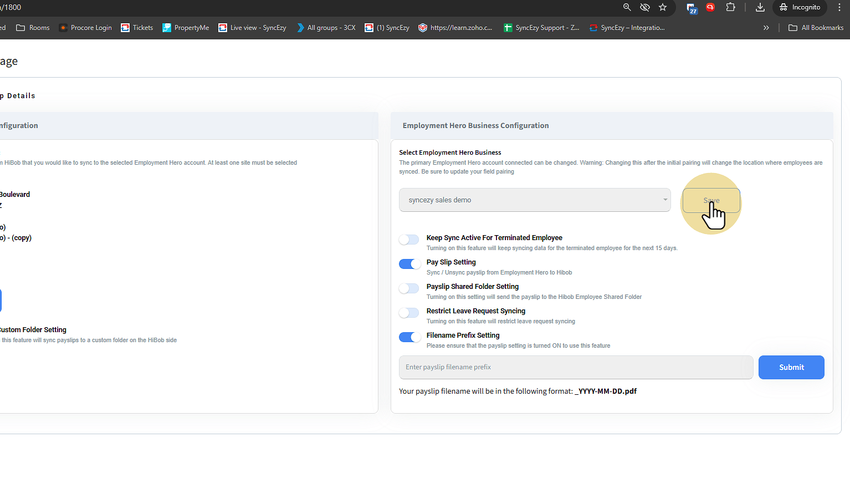Image resolution: width=850 pixels, height=478 pixels.
Task: Enable Payslip Shared Folder Setting toggle
Action: coord(409,288)
